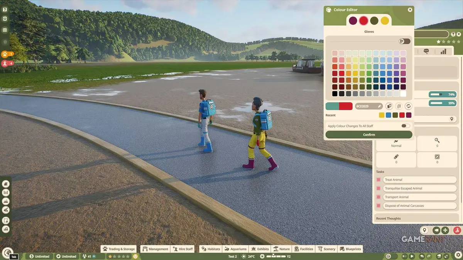Viewport: 463px width, 260px height.
Task: Click the green plus add button
Action: tap(445, 230)
